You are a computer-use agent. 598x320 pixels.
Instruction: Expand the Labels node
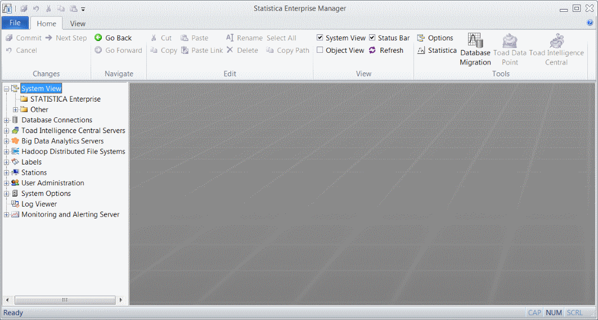[7, 162]
